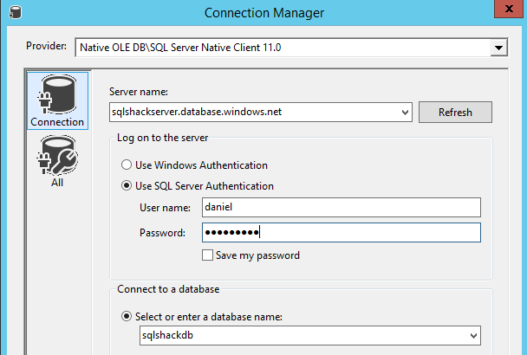Viewport: 527px width, 355px height.
Task: Click into the User name field
Action: click(340, 208)
